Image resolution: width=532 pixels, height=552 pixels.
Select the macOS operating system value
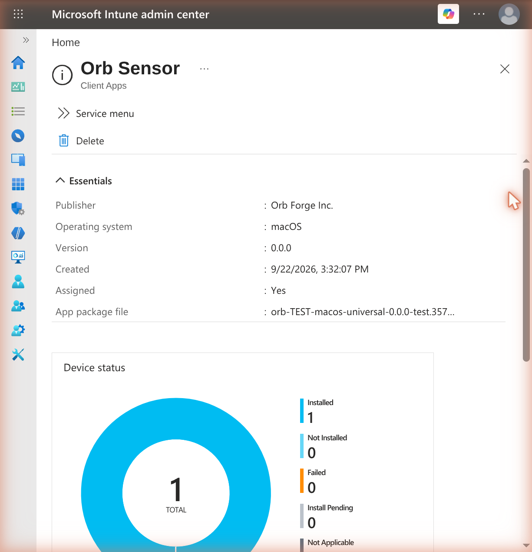[x=286, y=226]
